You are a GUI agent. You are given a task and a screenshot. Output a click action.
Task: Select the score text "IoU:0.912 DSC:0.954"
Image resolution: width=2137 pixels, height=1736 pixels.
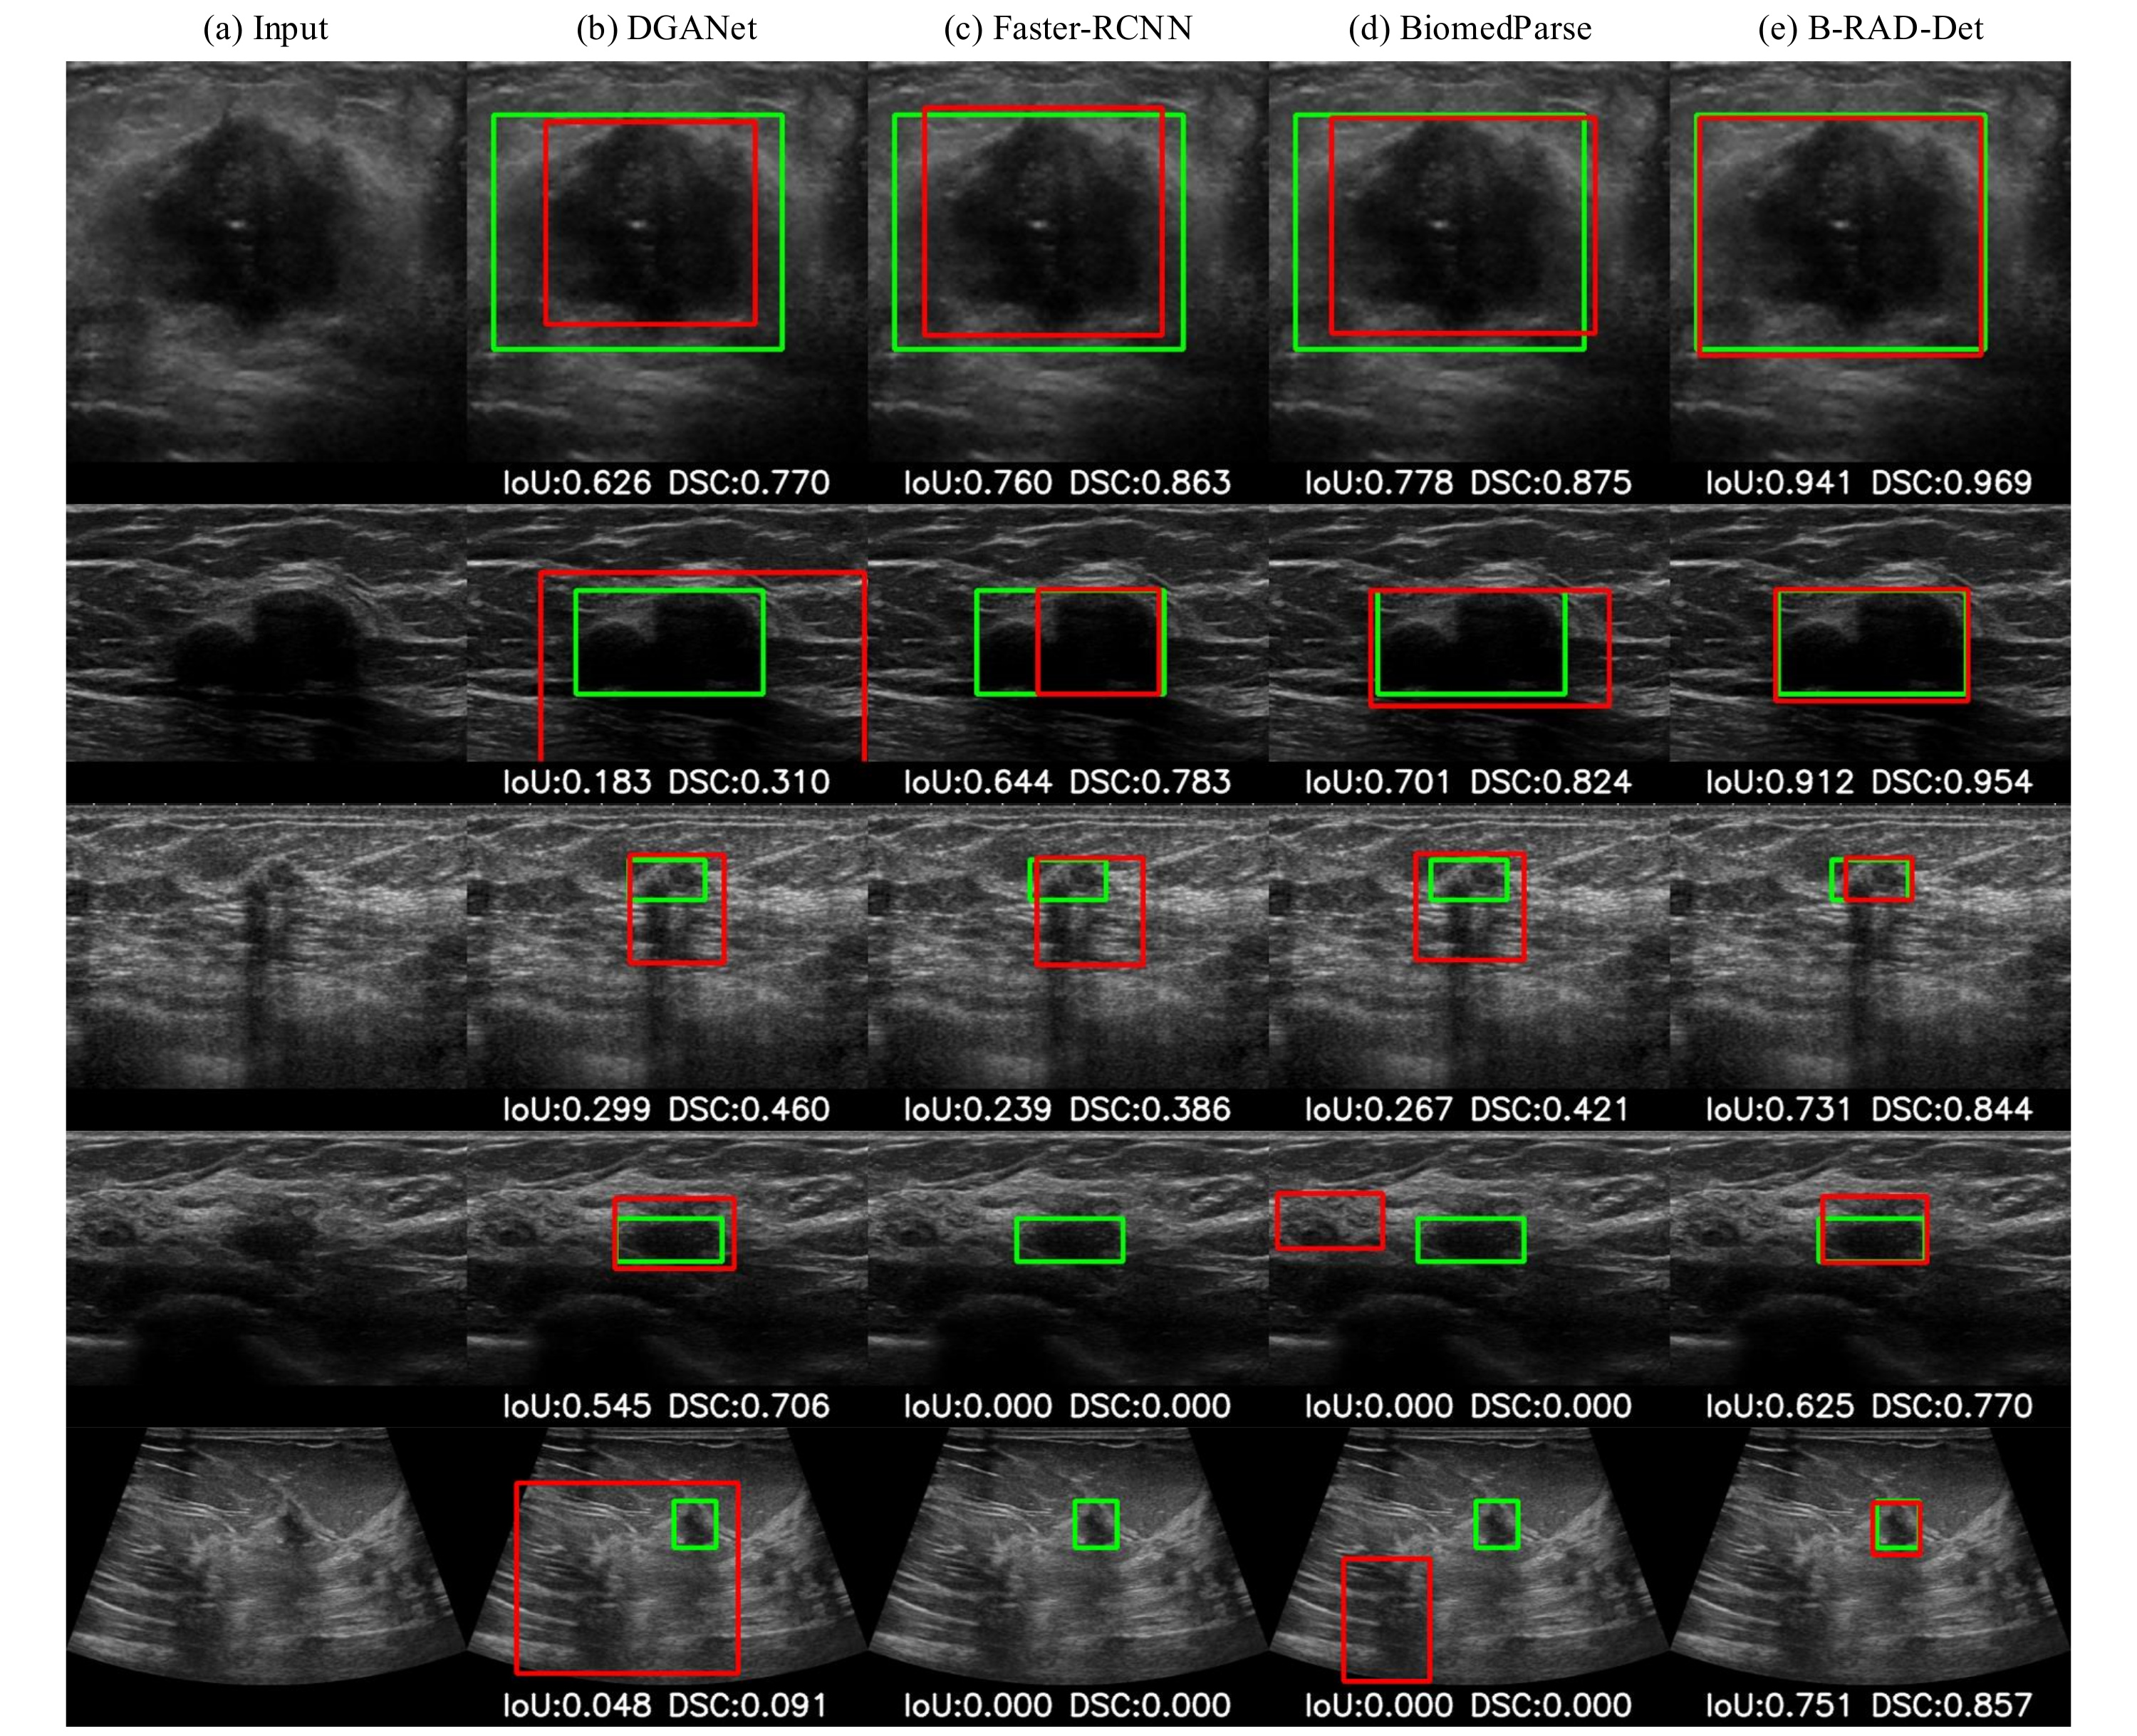(1869, 782)
